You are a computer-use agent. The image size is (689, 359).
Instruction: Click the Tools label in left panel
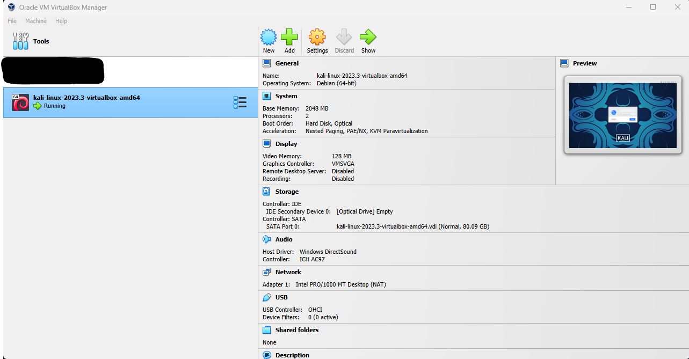point(41,41)
